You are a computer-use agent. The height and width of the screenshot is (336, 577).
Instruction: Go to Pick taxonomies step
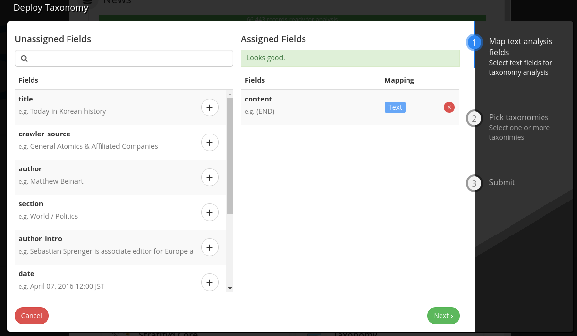[519, 117]
